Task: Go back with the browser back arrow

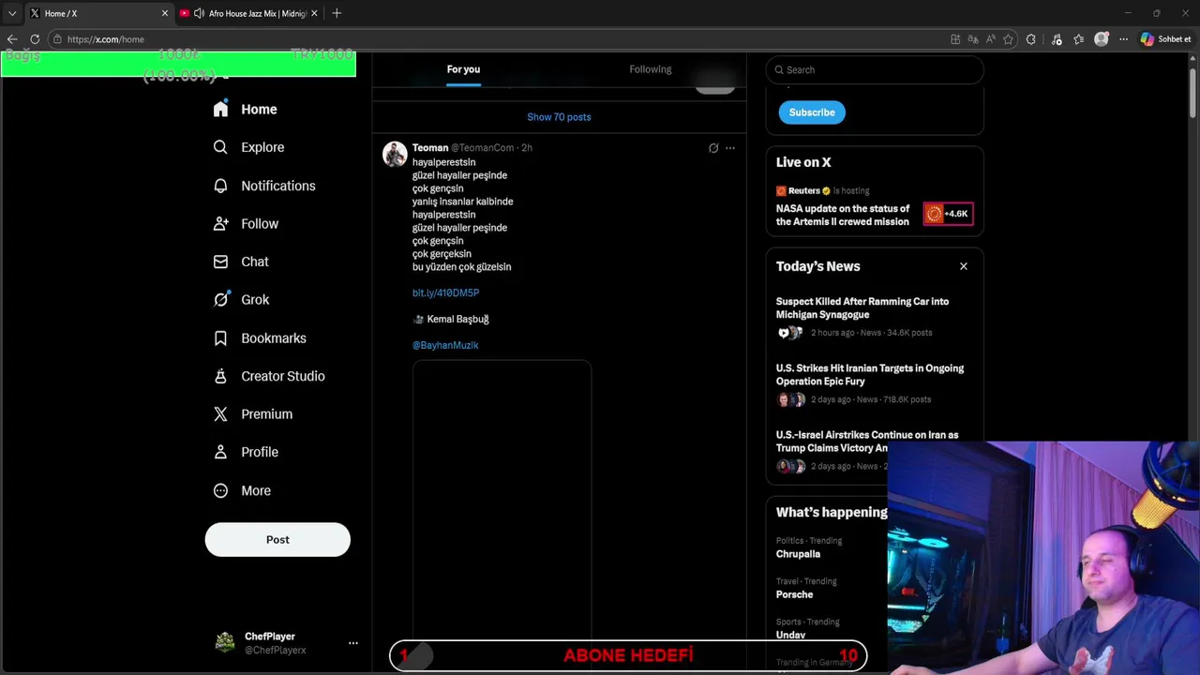Action: coord(12,39)
